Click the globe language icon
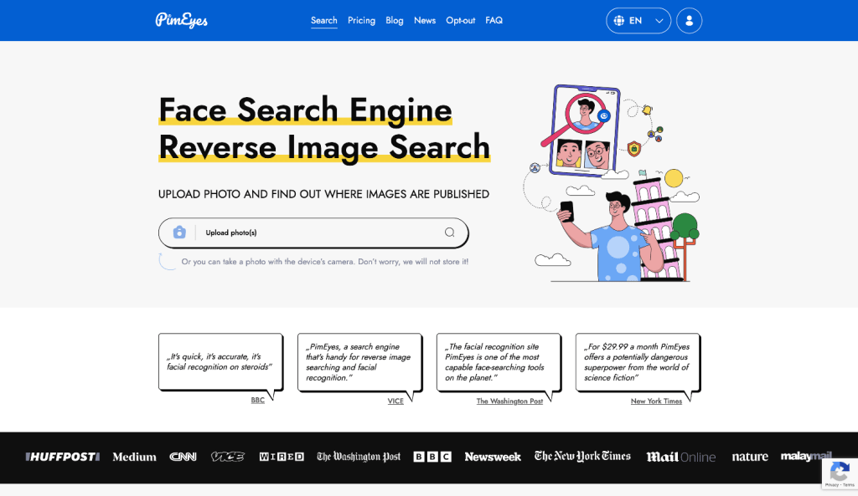The image size is (858, 496). click(x=619, y=21)
